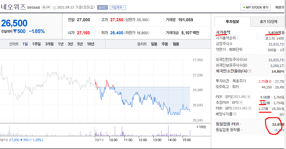Open the help icon next to PER EPS(2021.06)
This screenshot has width=286, height=149.
249,97
